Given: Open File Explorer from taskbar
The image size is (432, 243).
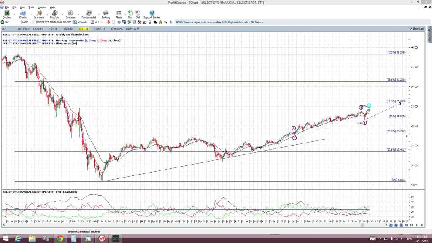Looking at the screenshot, I should point(32,239).
